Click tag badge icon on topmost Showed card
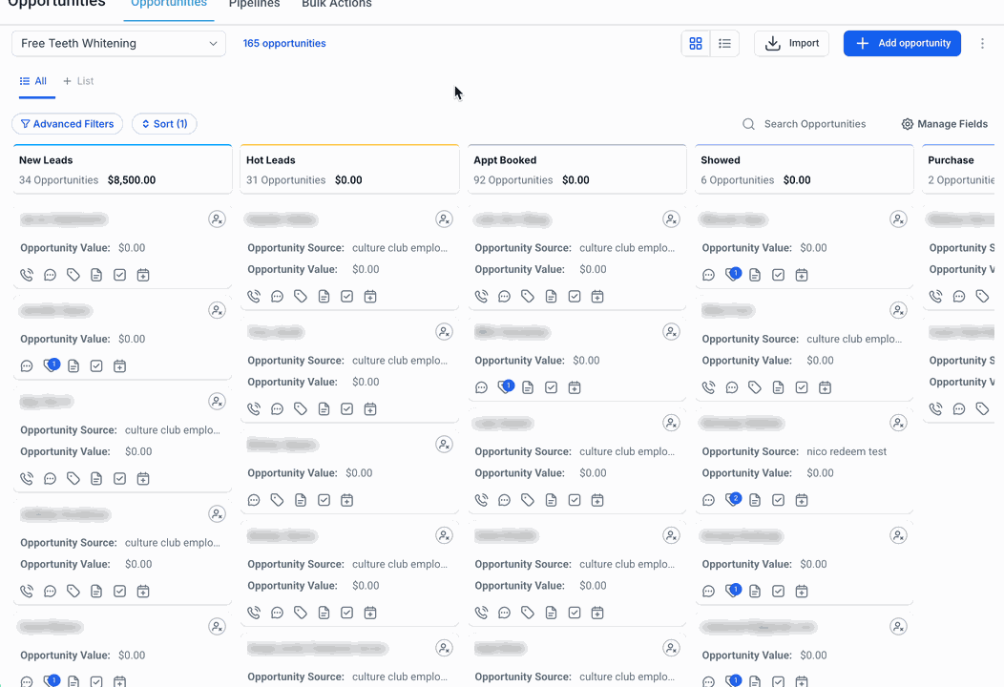This screenshot has height=687, width=1004. pyautogui.click(x=733, y=274)
